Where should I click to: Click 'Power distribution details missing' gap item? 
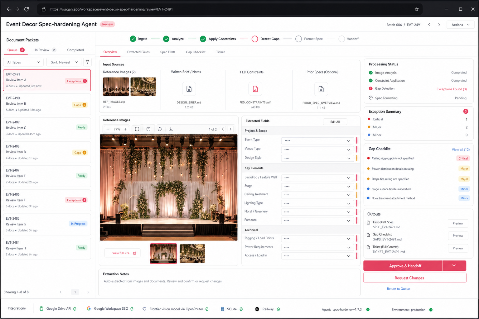click(x=393, y=169)
